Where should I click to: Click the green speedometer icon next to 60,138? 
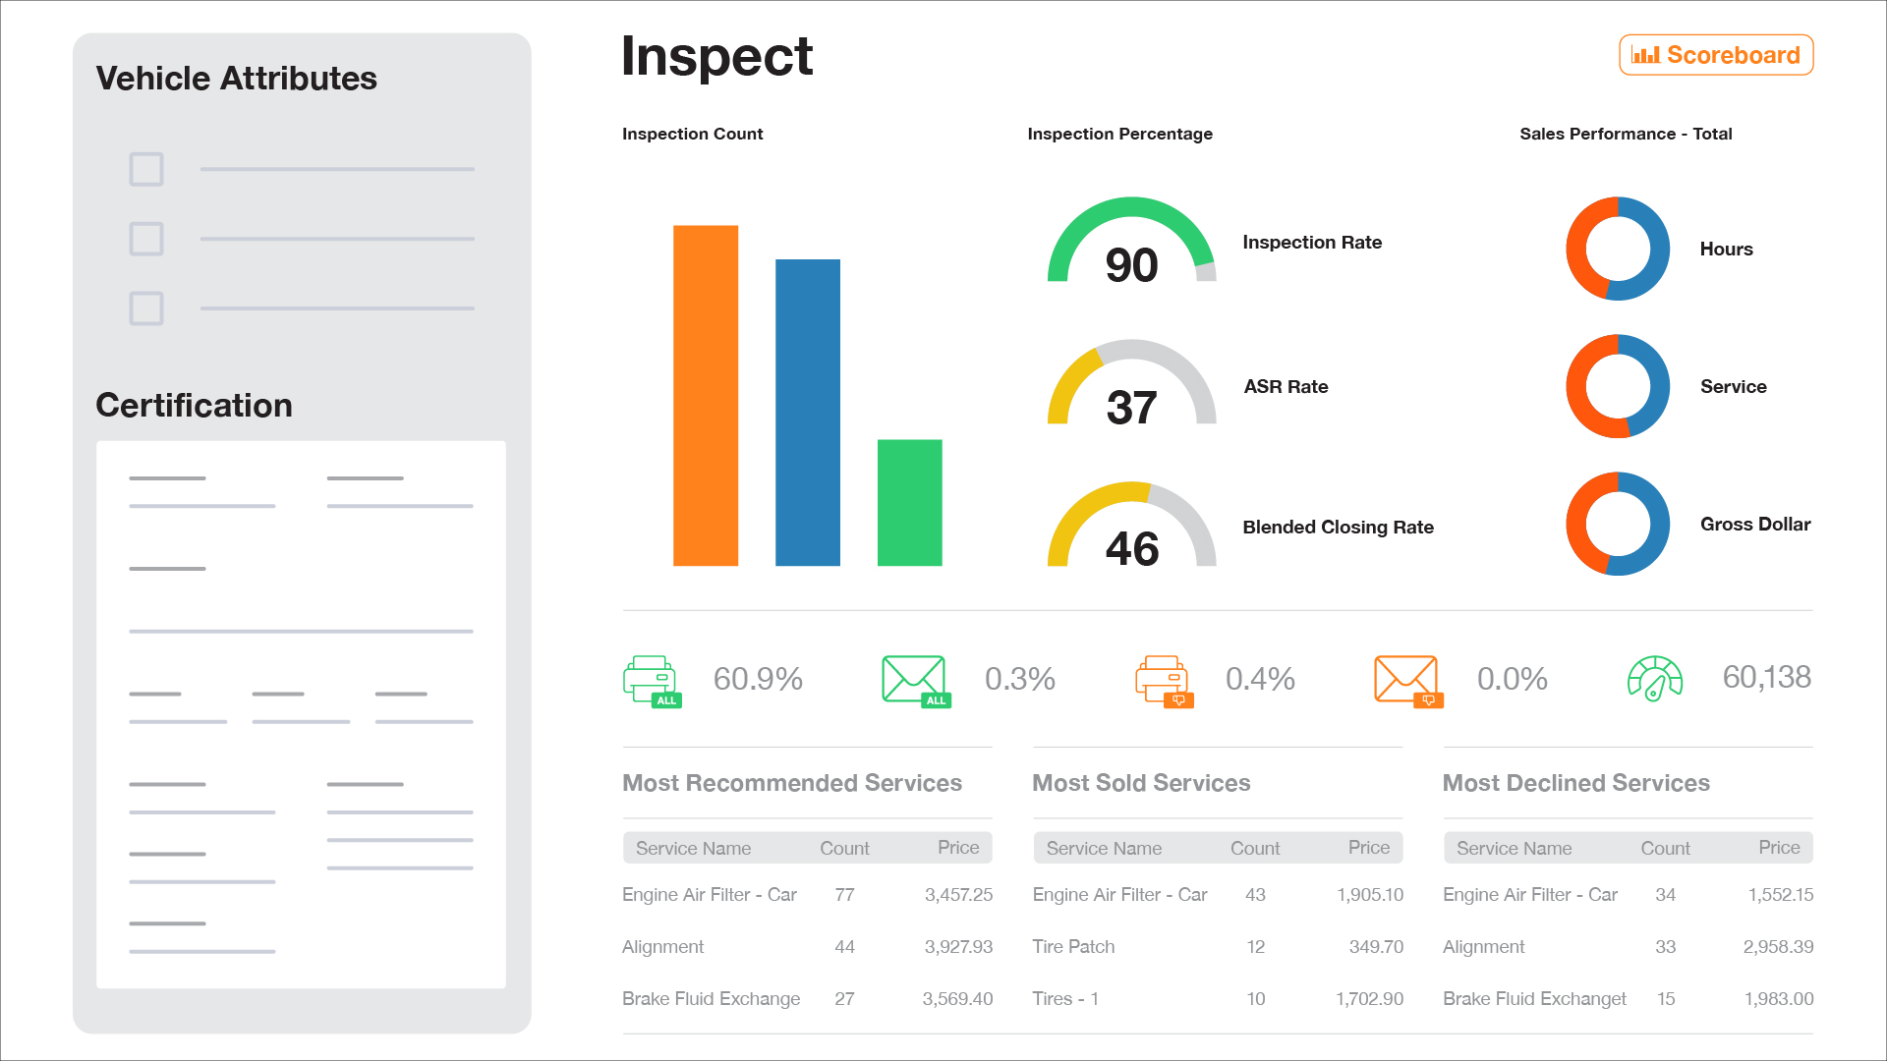tap(1656, 678)
